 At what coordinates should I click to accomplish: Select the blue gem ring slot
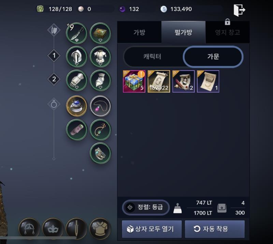[76, 106]
